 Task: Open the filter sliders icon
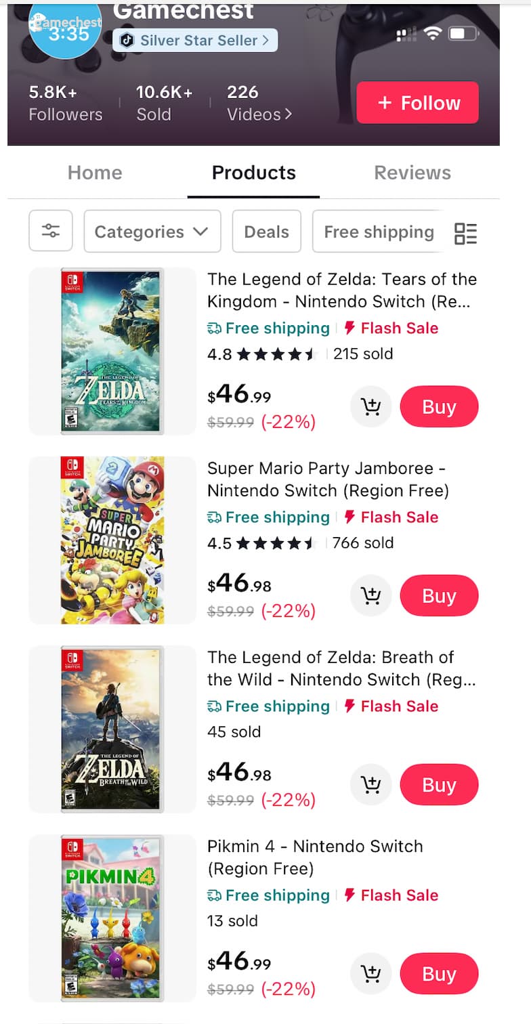[51, 231]
